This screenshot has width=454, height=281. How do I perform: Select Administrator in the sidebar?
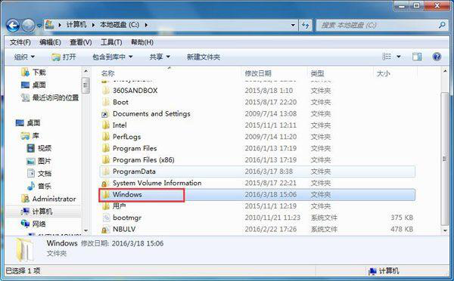(48, 199)
